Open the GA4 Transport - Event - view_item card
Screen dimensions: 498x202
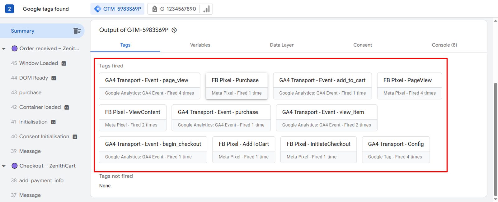pyautogui.click(x=327, y=118)
